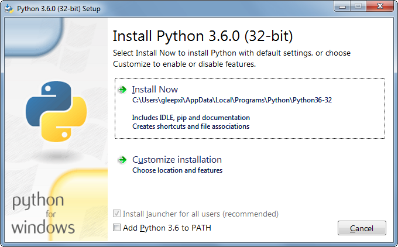Click Includes IDLE, pip and documentation text

point(191,118)
